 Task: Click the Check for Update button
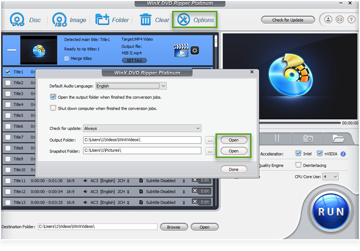288,20
